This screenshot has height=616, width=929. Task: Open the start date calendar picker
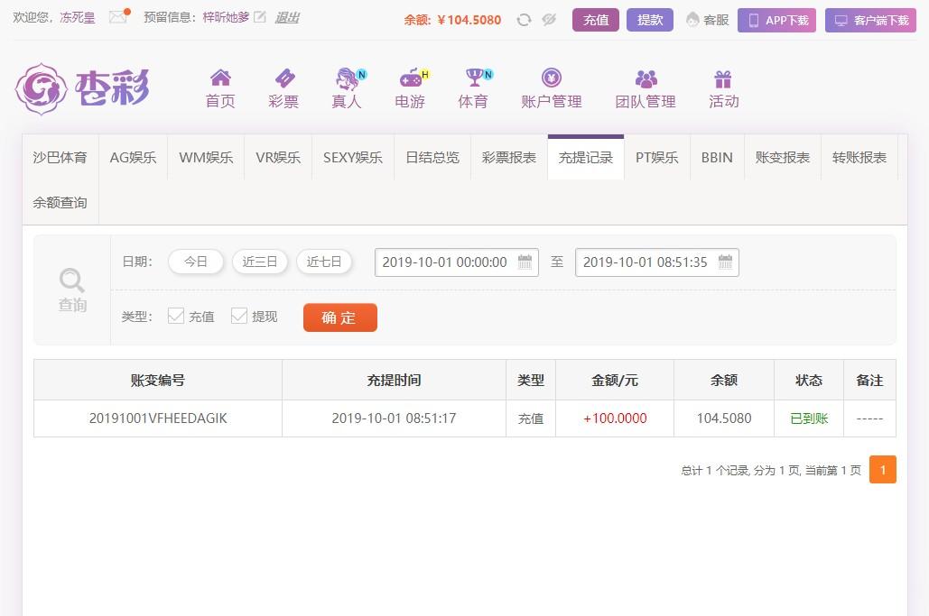click(x=525, y=262)
